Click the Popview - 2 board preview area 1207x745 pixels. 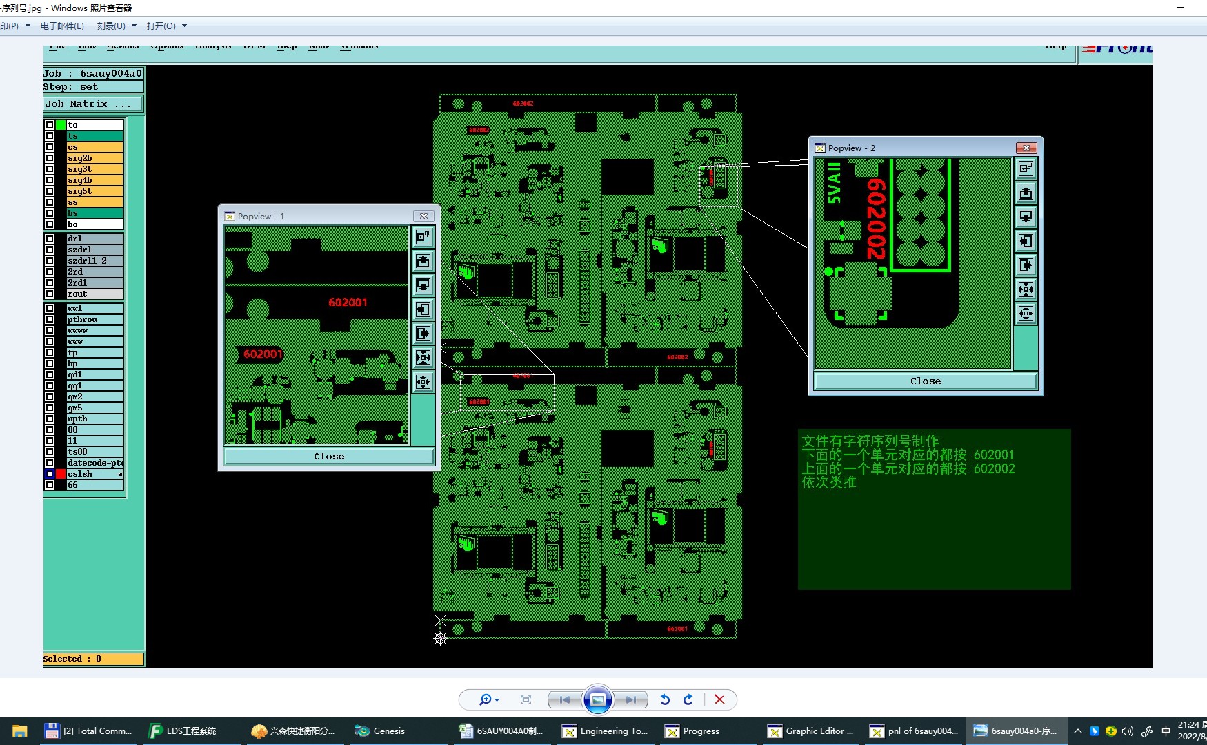pyautogui.click(x=913, y=264)
